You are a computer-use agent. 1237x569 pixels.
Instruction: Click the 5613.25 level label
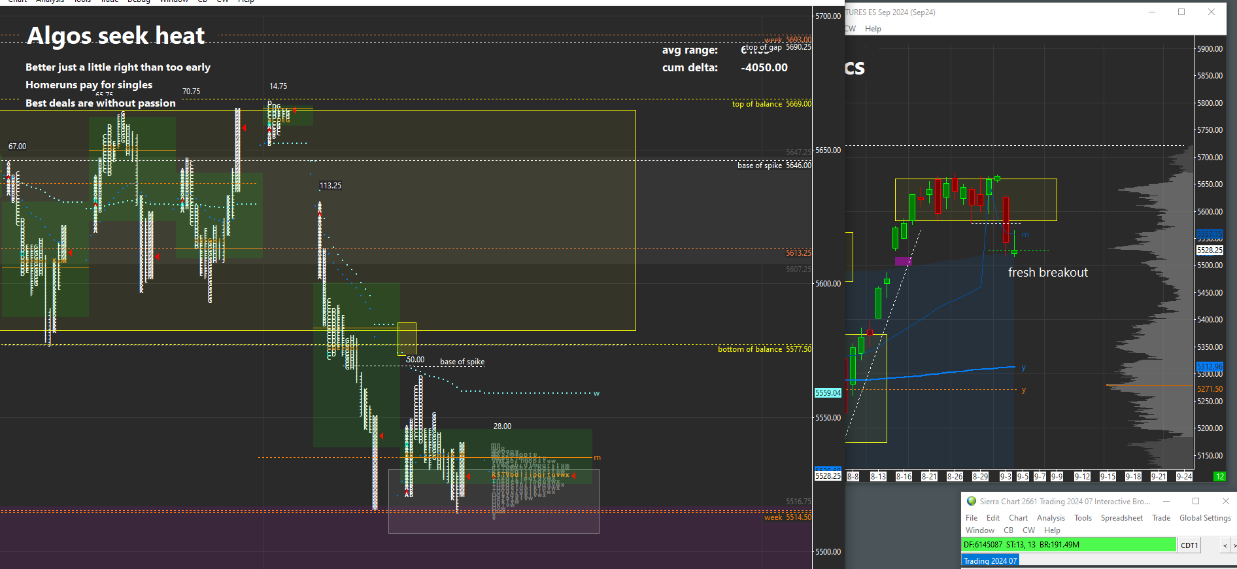[x=798, y=253]
